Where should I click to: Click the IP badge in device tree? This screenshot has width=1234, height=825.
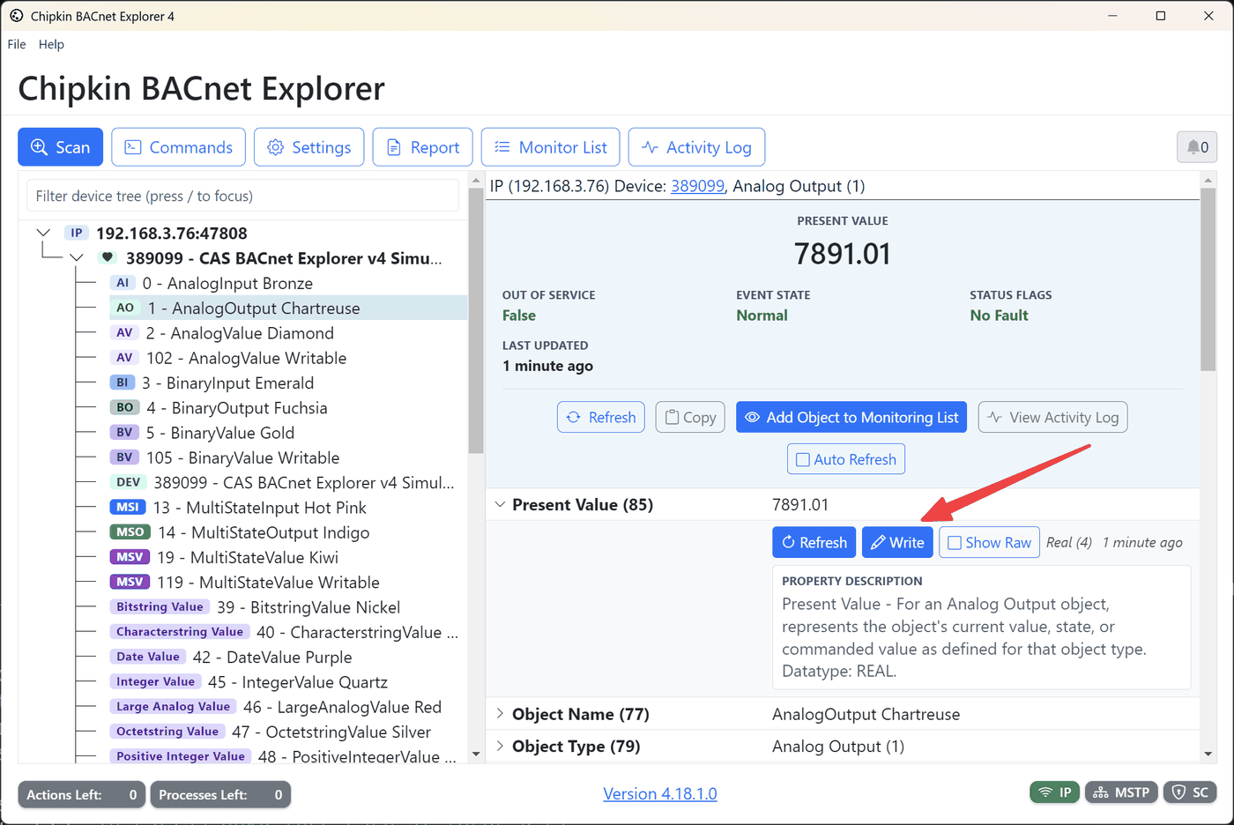(77, 233)
